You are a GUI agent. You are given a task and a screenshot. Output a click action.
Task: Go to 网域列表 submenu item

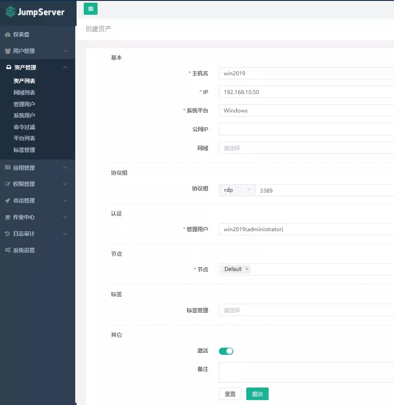point(24,93)
